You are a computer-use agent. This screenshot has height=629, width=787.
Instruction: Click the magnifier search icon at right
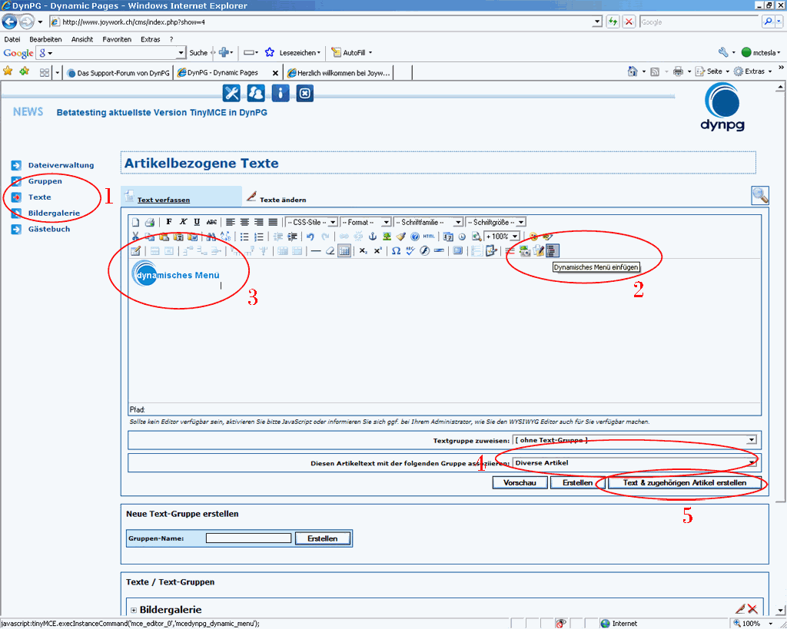coord(759,195)
